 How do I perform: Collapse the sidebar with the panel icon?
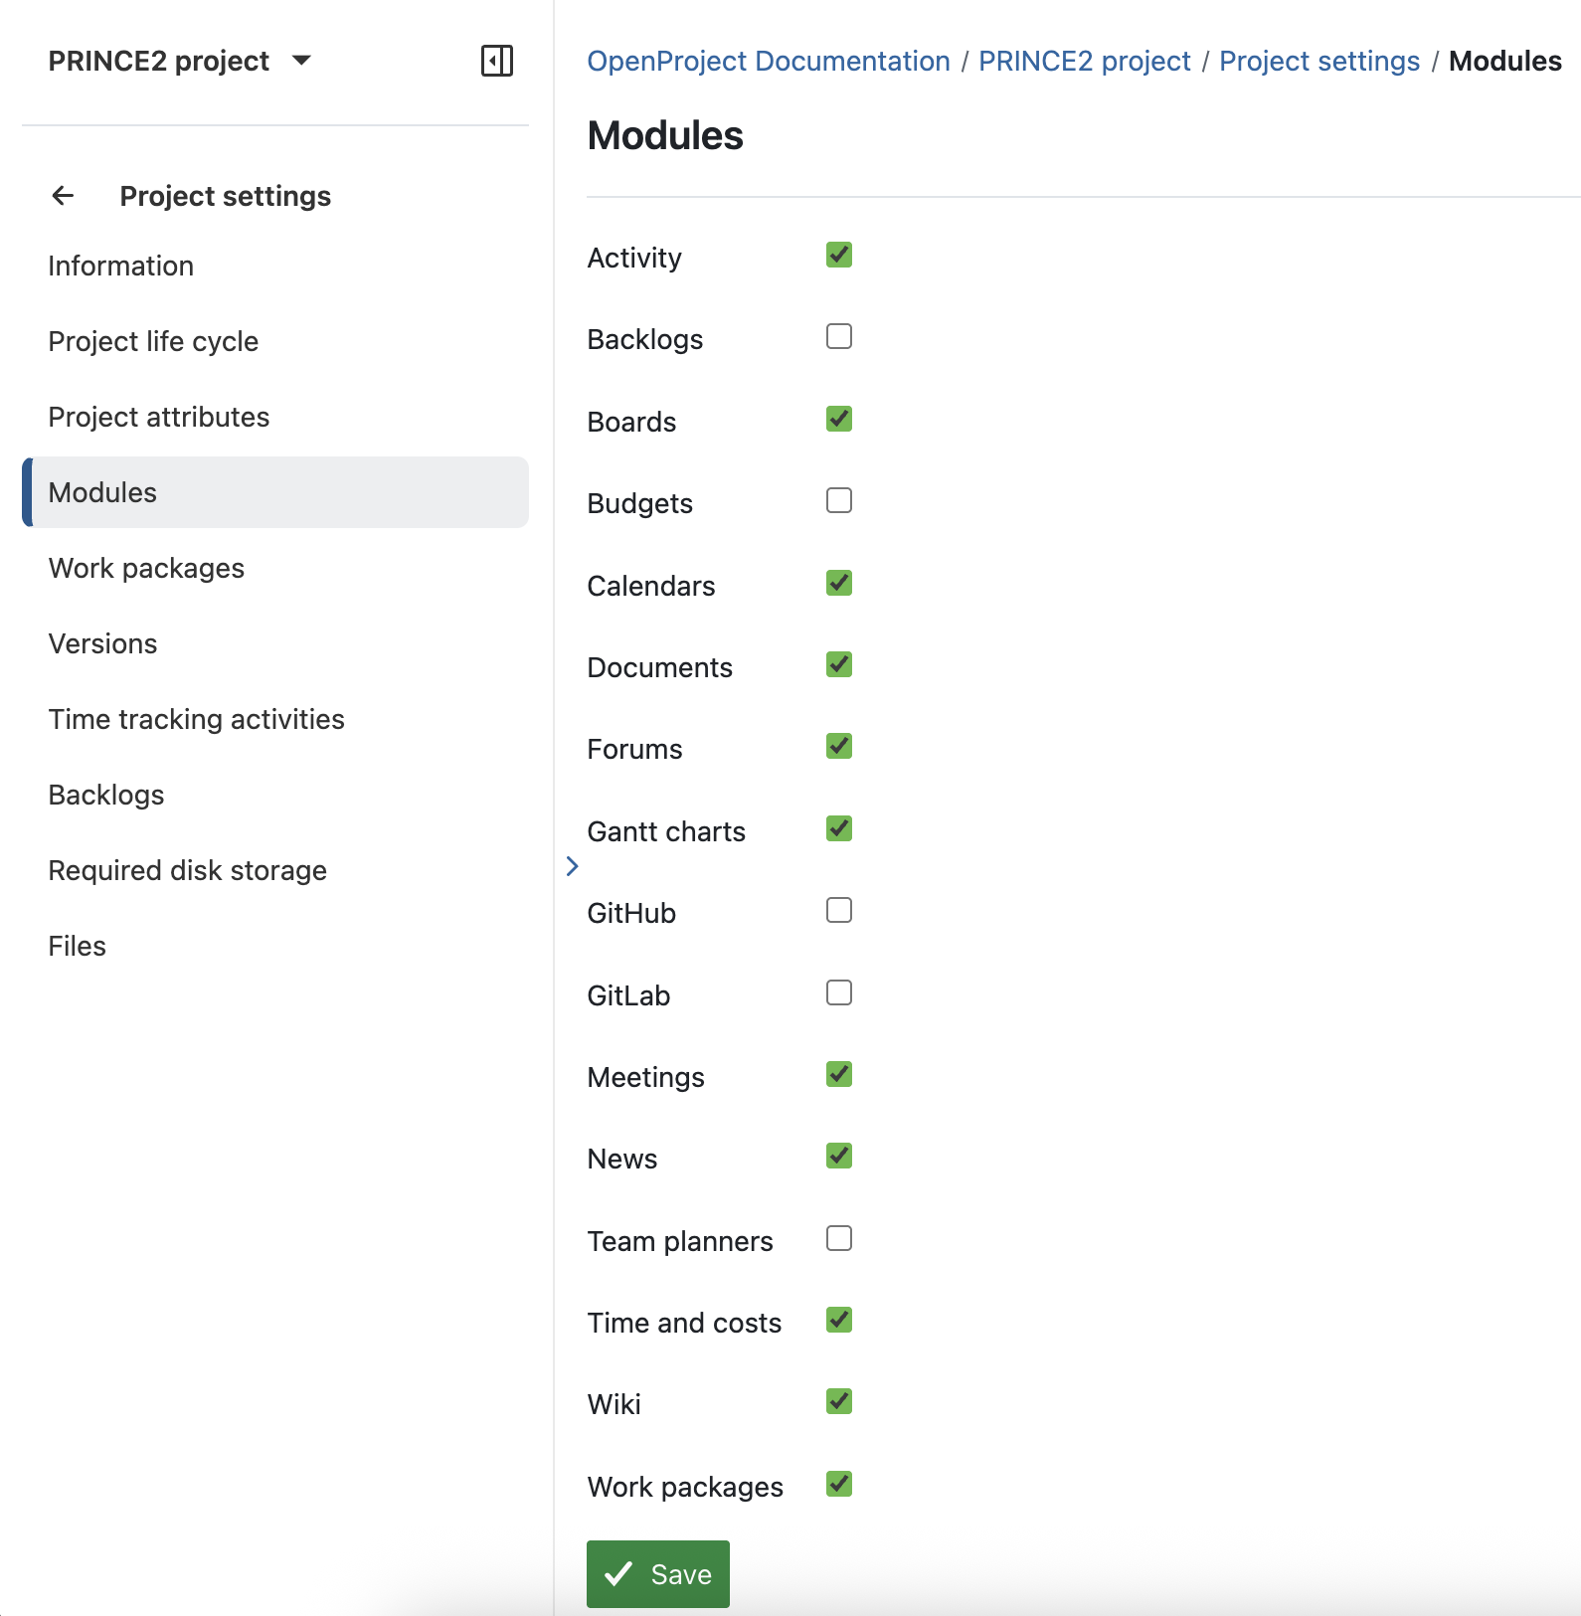pos(496,61)
